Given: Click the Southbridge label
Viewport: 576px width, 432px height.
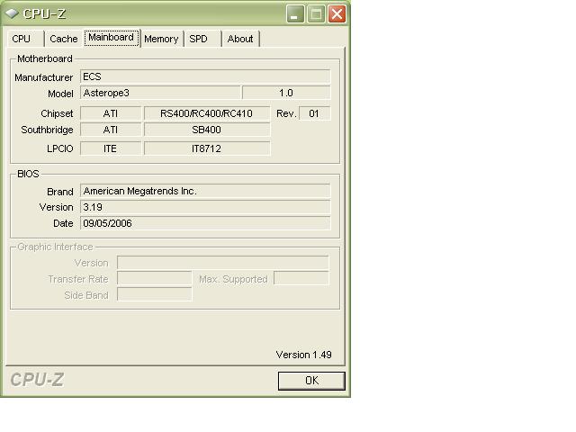Looking at the screenshot, I should tap(47, 130).
